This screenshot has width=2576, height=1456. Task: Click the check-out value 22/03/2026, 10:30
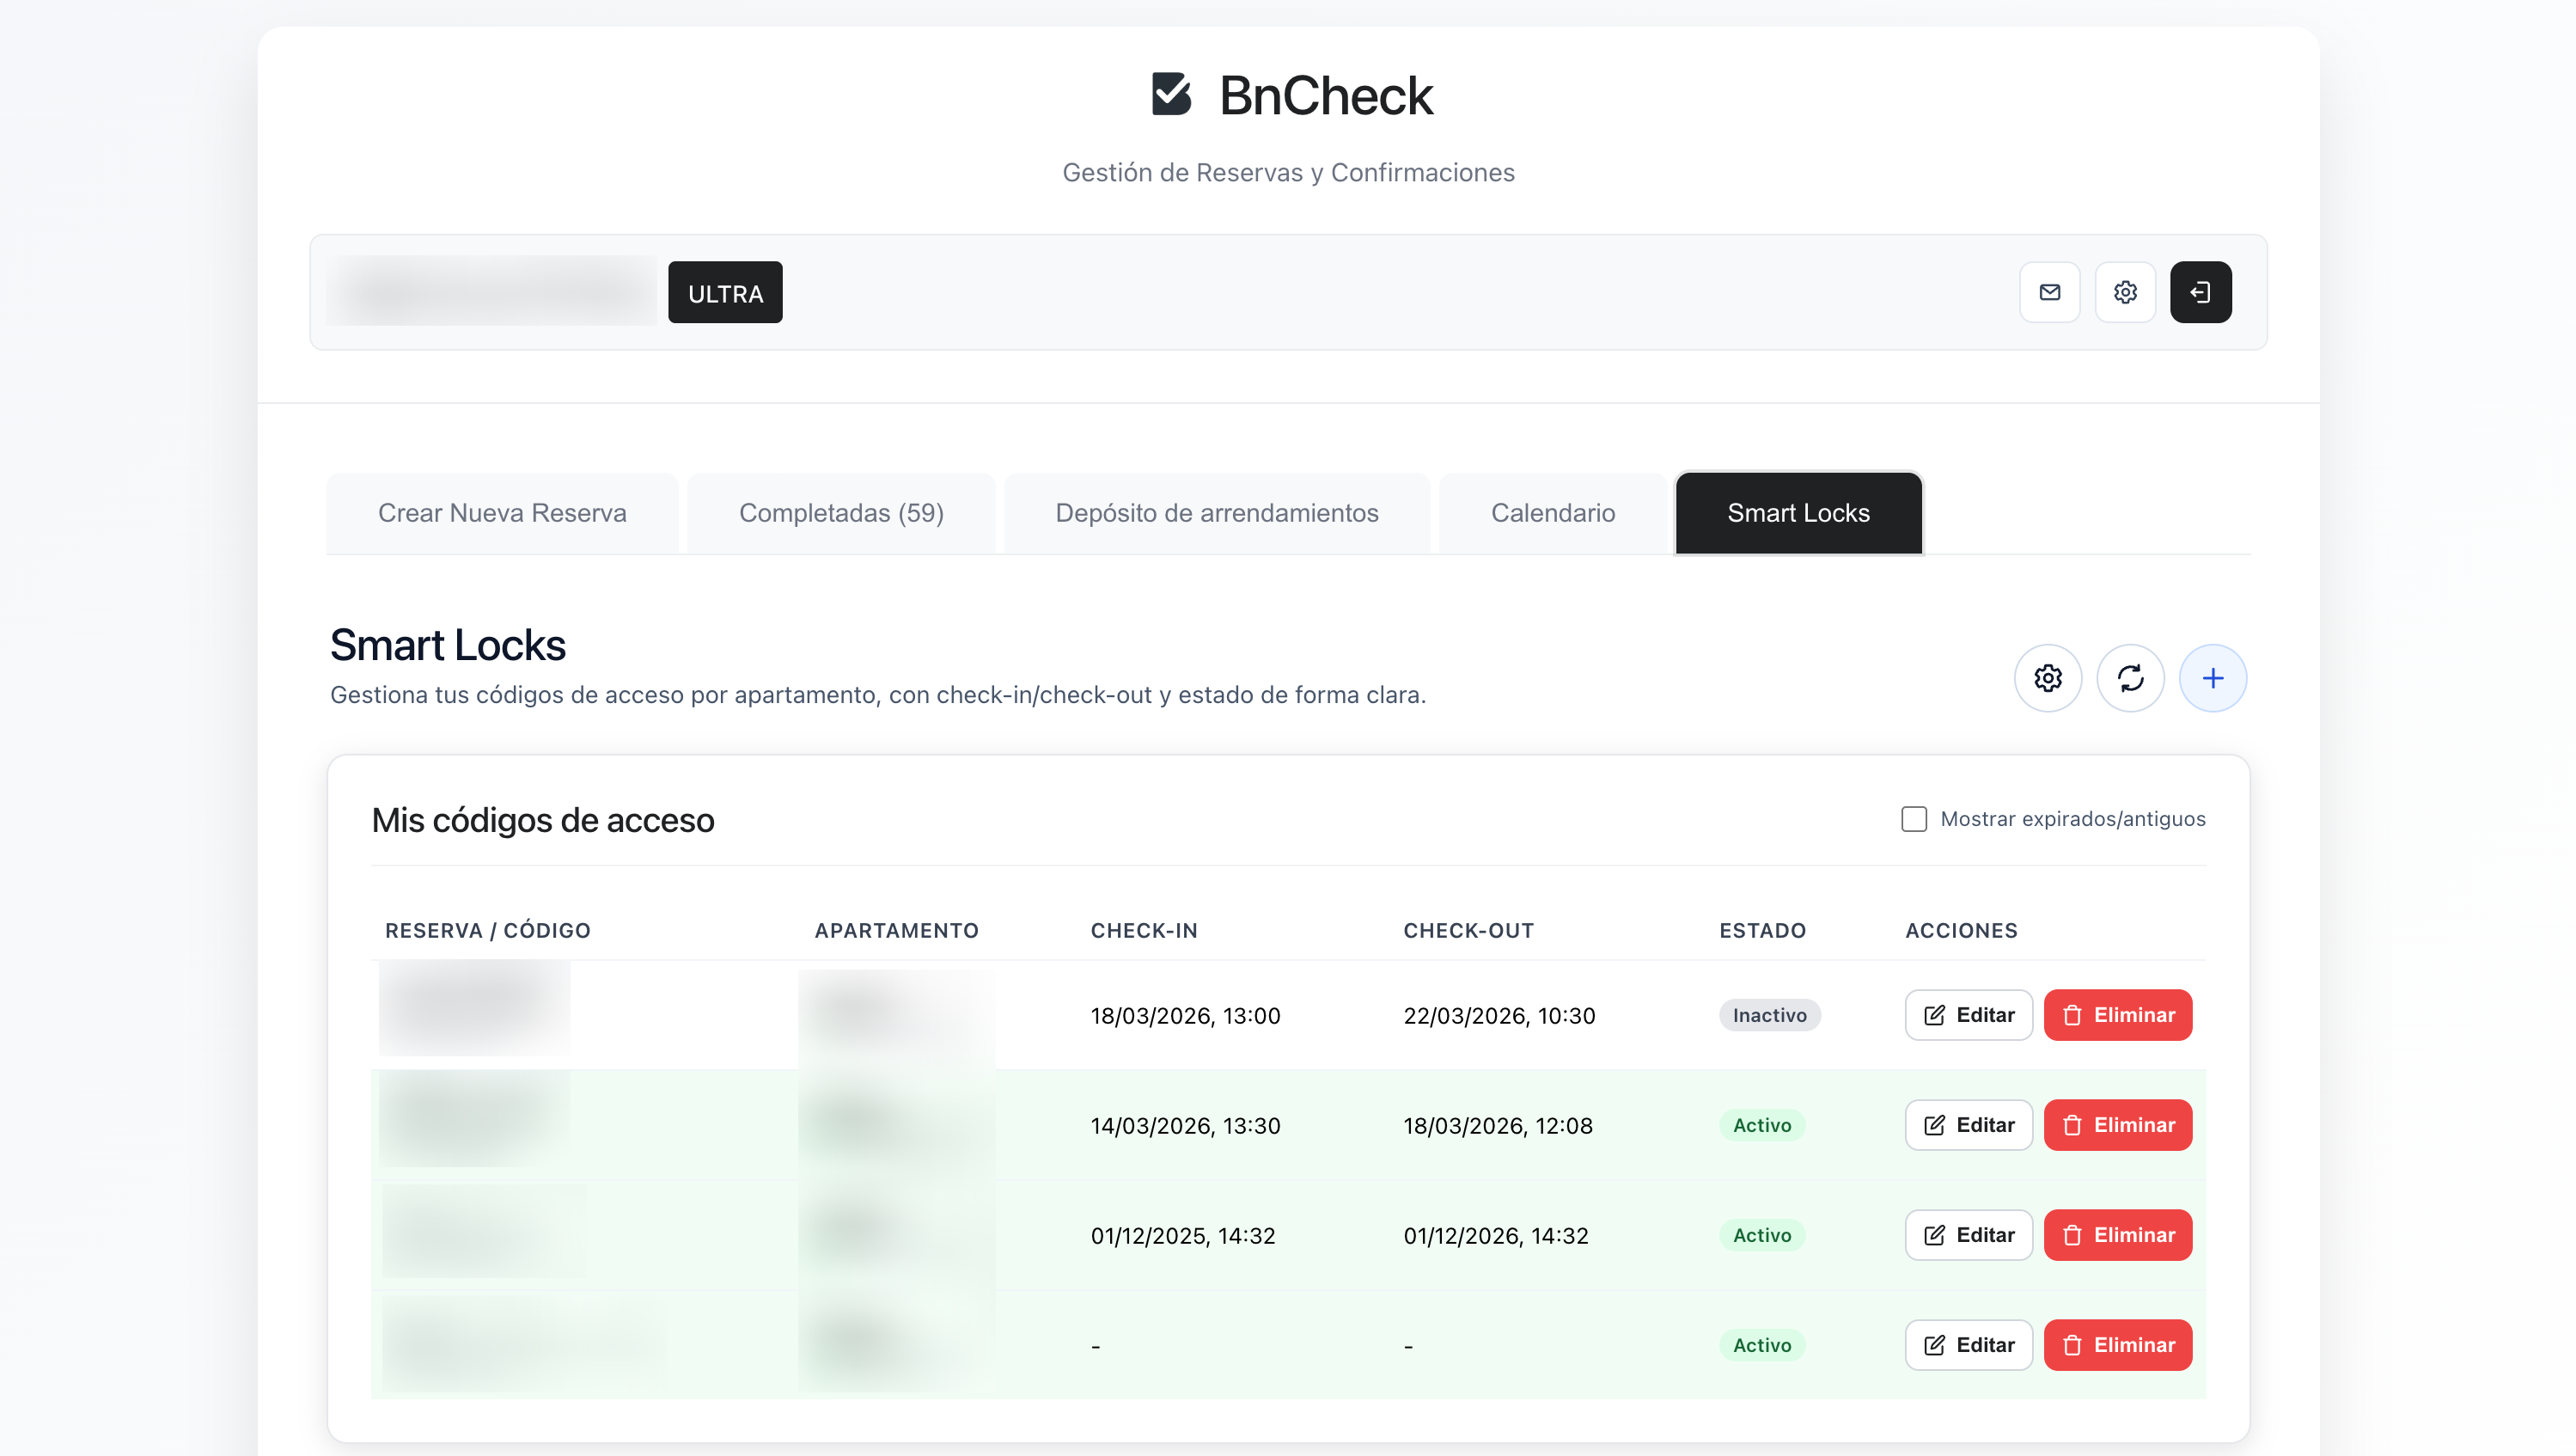click(x=1499, y=1016)
